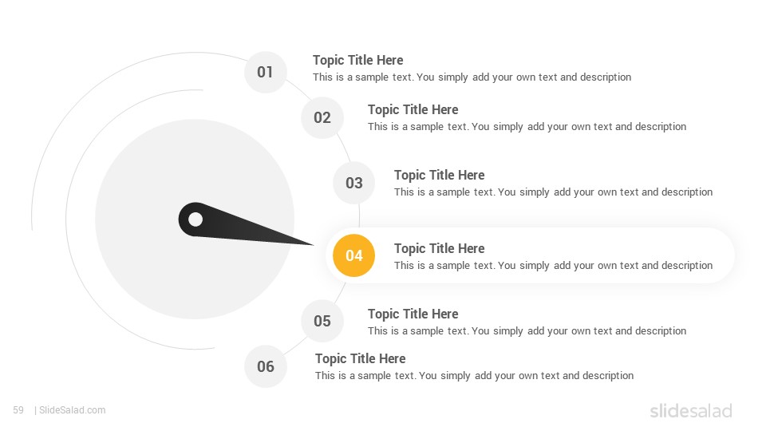Click the sample description under 05 title

coord(527,330)
